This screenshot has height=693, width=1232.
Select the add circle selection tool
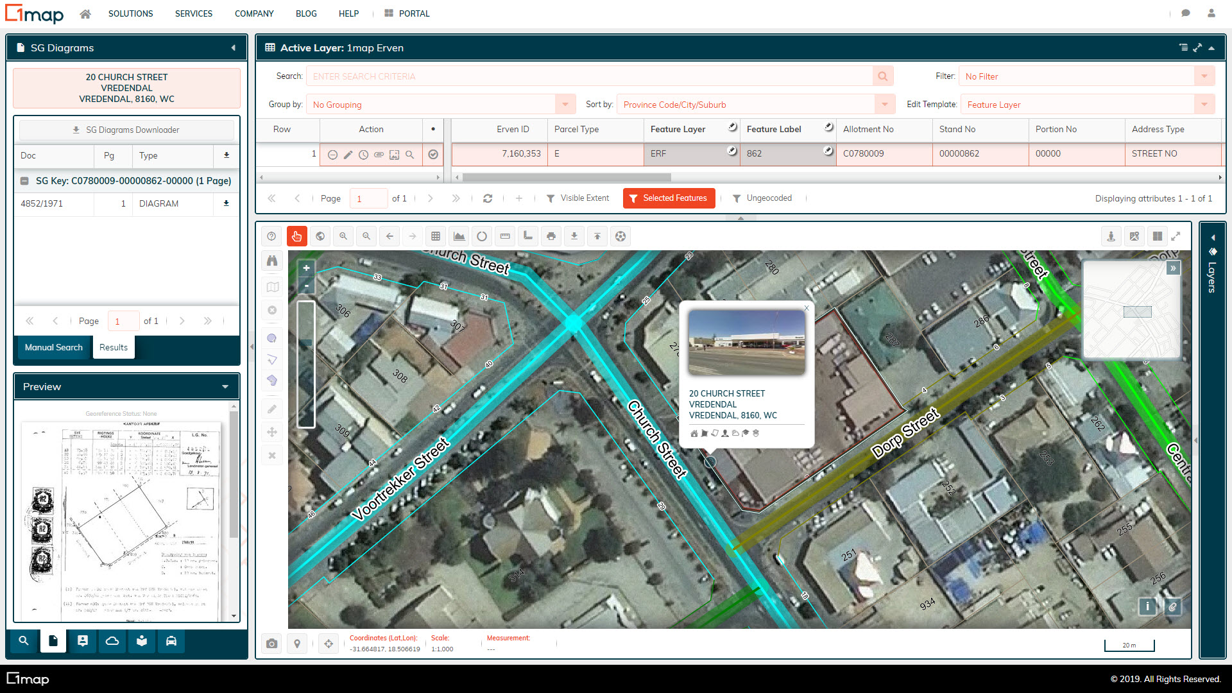pos(272,338)
